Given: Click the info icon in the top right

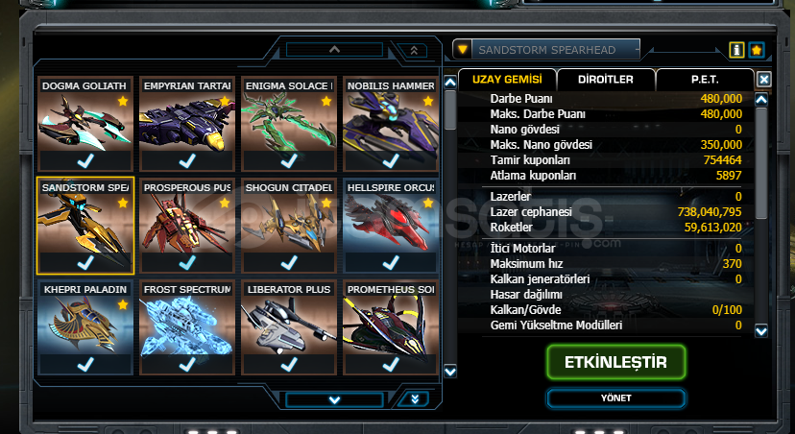Looking at the screenshot, I should tap(736, 50).
